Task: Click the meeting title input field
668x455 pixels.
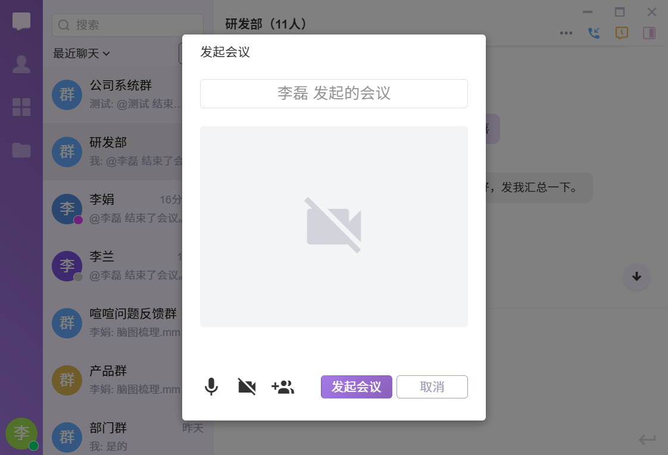Action: pyautogui.click(x=333, y=93)
